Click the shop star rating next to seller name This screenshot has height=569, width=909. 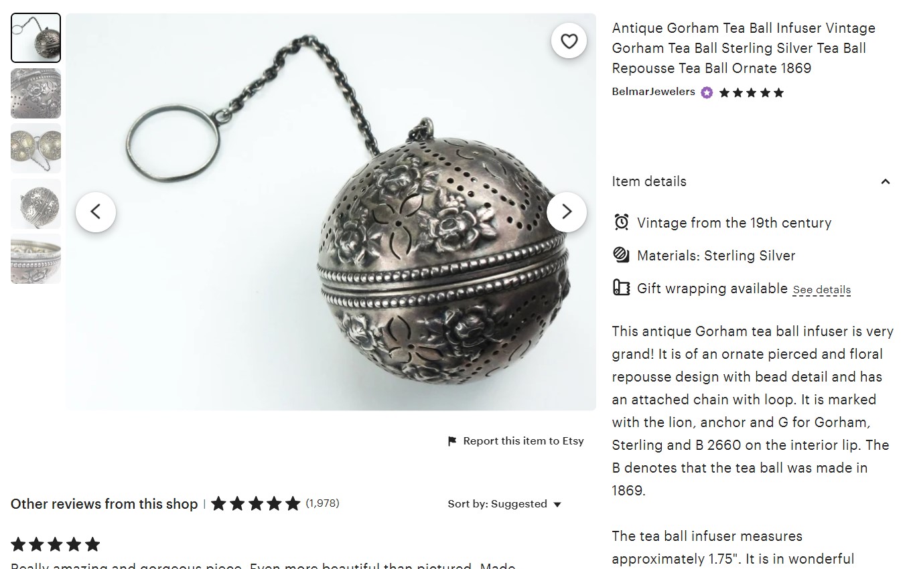point(751,93)
